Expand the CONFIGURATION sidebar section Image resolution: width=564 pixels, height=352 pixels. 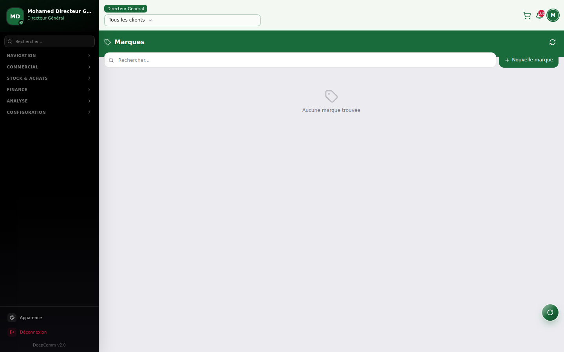(x=49, y=112)
